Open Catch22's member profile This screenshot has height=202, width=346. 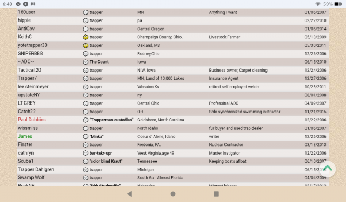pos(26,112)
